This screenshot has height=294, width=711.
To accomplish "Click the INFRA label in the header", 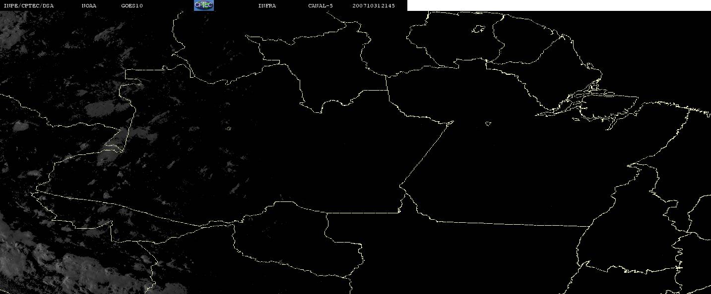I will [267, 5].
